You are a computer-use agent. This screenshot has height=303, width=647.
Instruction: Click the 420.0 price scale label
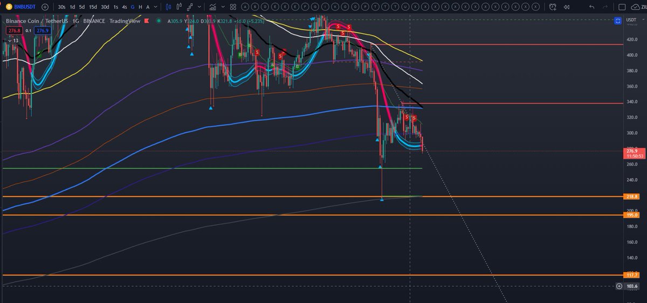[x=631, y=39]
